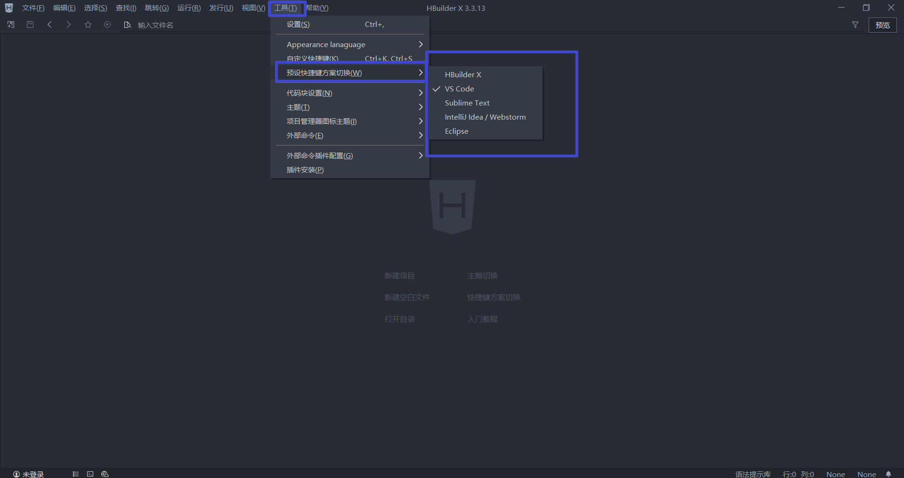The height and width of the screenshot is (478, 904).
Task: Expand the 项目管理器图标主题(I) submenu
Action: 350,121
